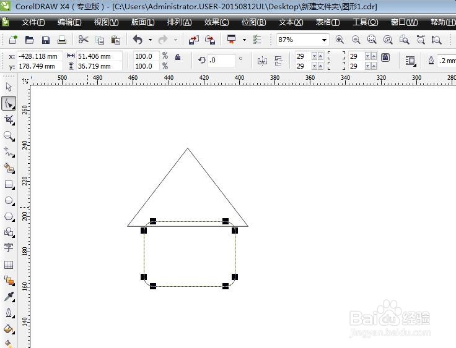Click the Mirror horizontally button

(262, 61)
